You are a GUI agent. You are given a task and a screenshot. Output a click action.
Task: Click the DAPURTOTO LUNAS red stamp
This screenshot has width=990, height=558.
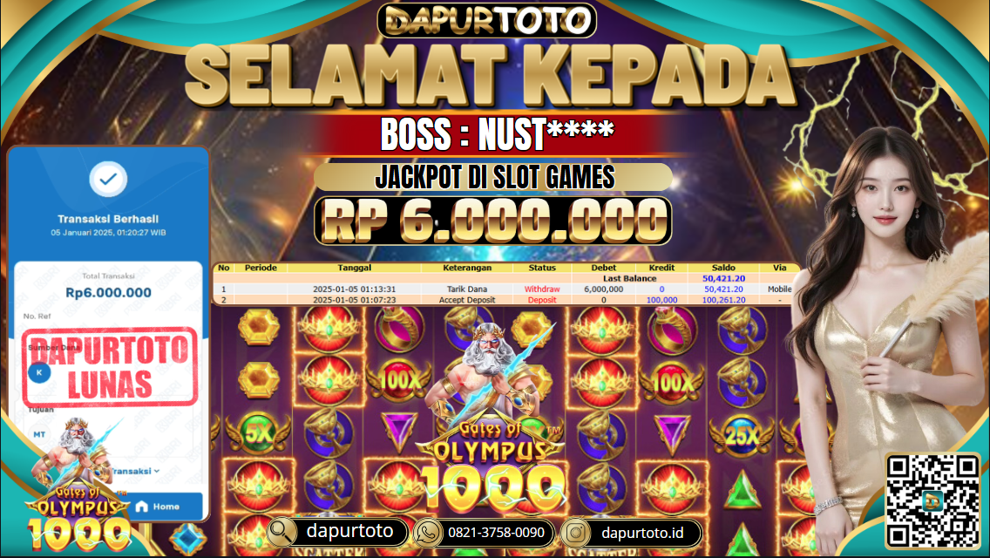click(x=110, y=367)
